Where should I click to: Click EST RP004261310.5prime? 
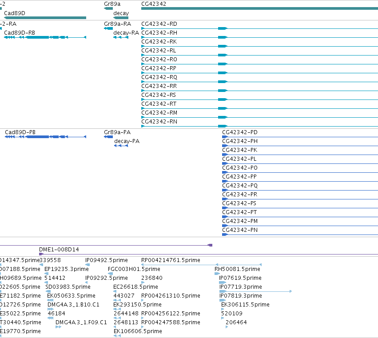coord(171,296)
